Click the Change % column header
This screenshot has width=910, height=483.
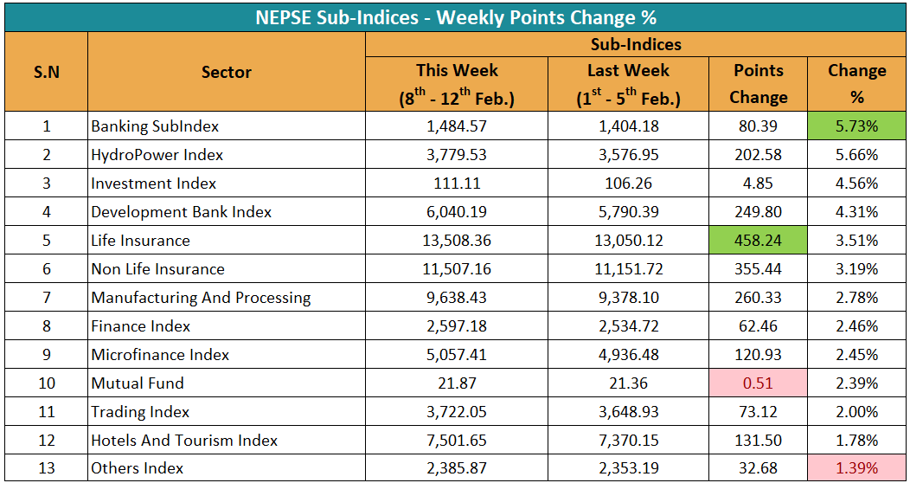tap(856, 84)
